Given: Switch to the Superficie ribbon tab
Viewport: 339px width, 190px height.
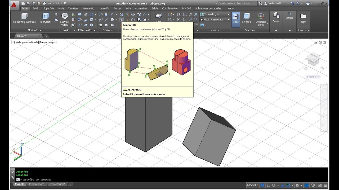Looking at the screenshot, I should [49, 8].
